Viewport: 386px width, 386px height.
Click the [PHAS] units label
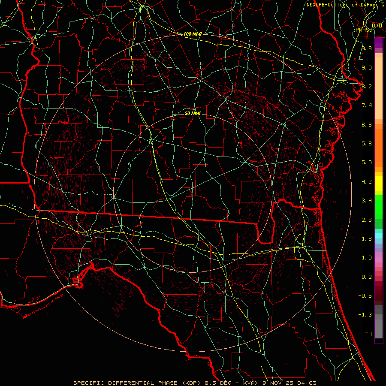pos(362,29)
